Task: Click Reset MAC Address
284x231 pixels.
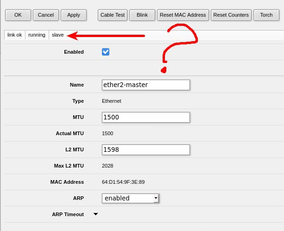Action: 183,15
